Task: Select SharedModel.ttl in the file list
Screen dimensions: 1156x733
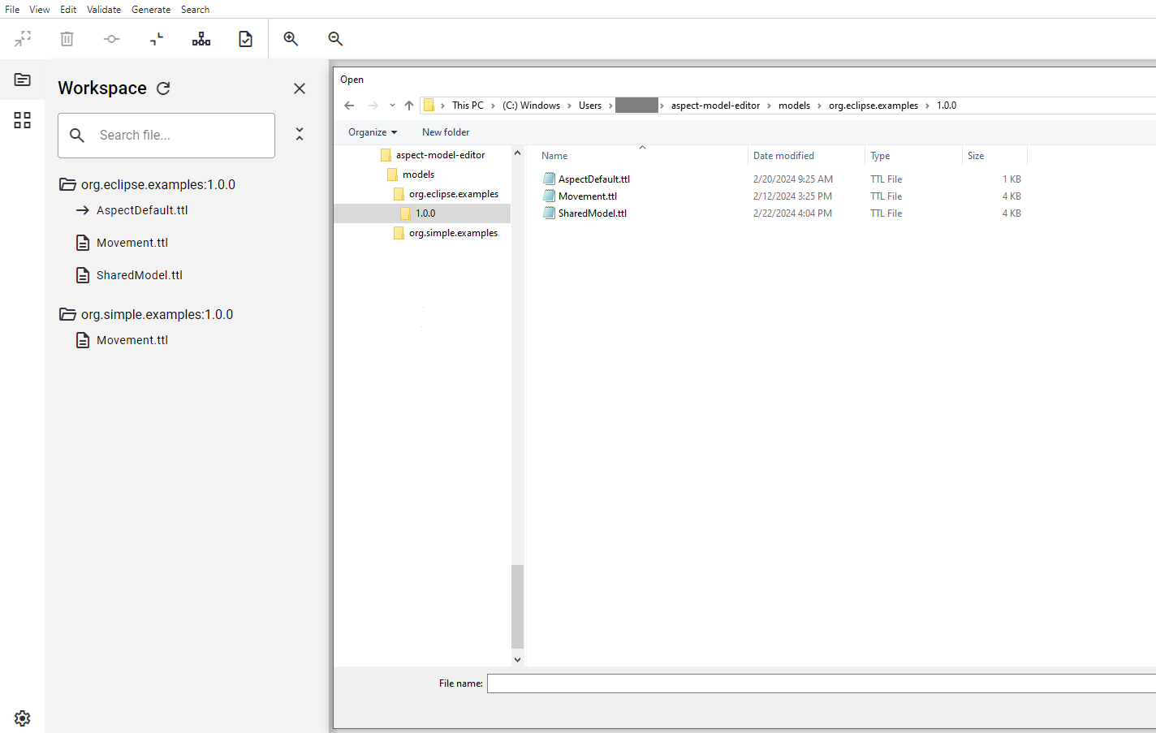Action: [592, 213]
